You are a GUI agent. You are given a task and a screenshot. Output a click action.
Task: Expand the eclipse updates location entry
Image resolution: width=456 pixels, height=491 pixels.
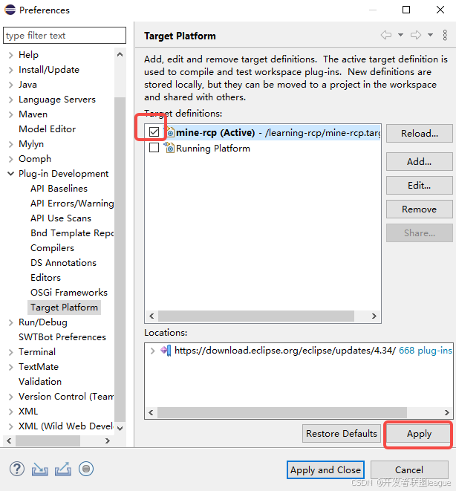pyautogui.click(x=152, y=351)
